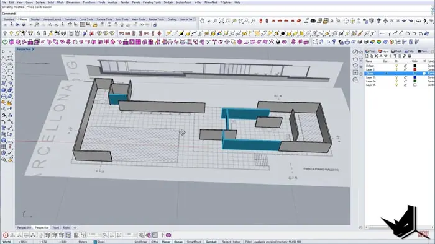
Task: Click the Meters units field in status bar
Action: (x=83, y=242)
